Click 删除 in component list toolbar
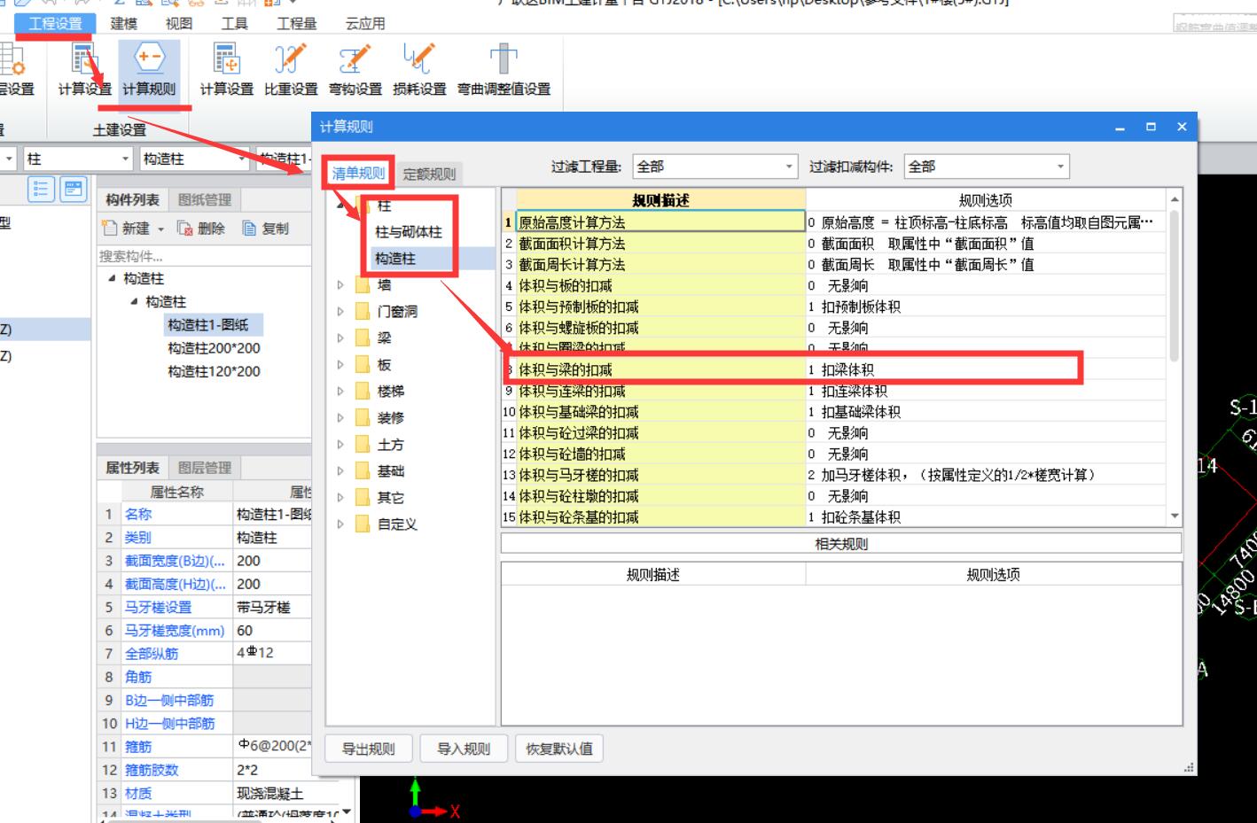The image size is (1257, 823). (x=201, y=229)
